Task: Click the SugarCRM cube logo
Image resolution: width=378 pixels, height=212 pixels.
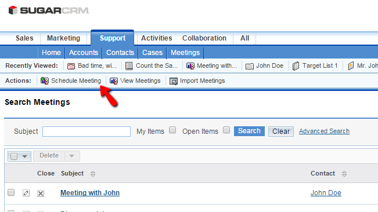Action: pyautogui.click(x=13, y=10)
